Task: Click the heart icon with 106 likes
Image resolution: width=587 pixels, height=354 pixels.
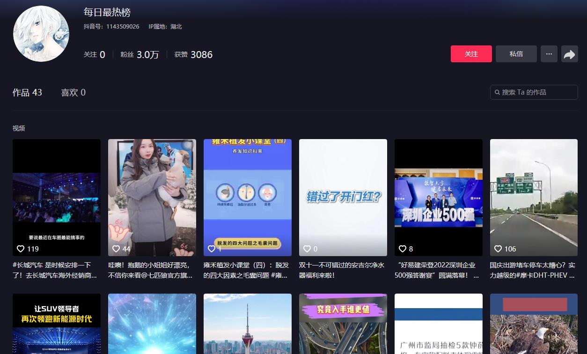Action: (x=498, y=249)
